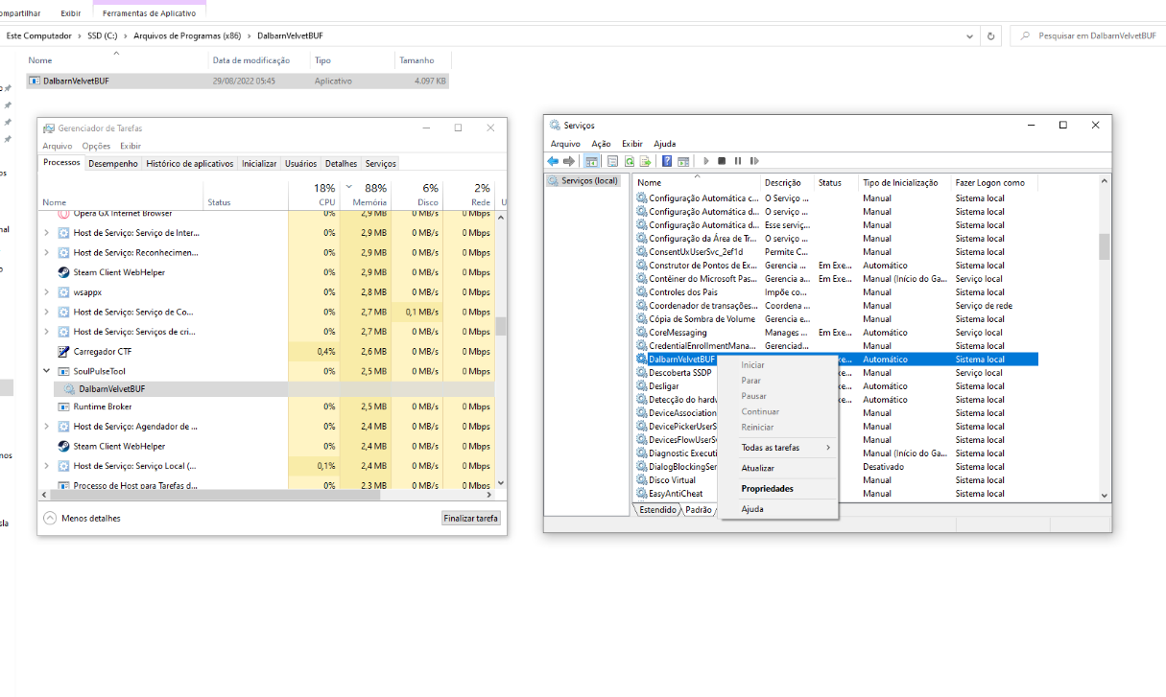Click the Task Manager vertical scrollbar thumb
The image size is (1166, 697).
pos(500,326)
